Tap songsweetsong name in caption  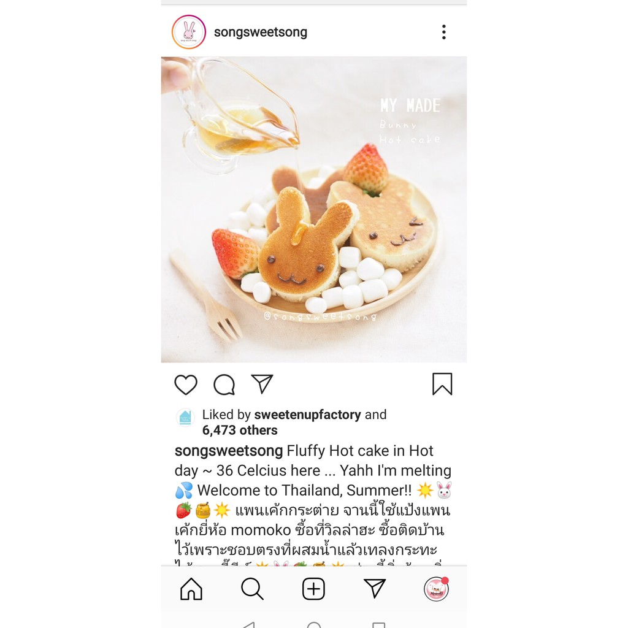tap(229, 451)
